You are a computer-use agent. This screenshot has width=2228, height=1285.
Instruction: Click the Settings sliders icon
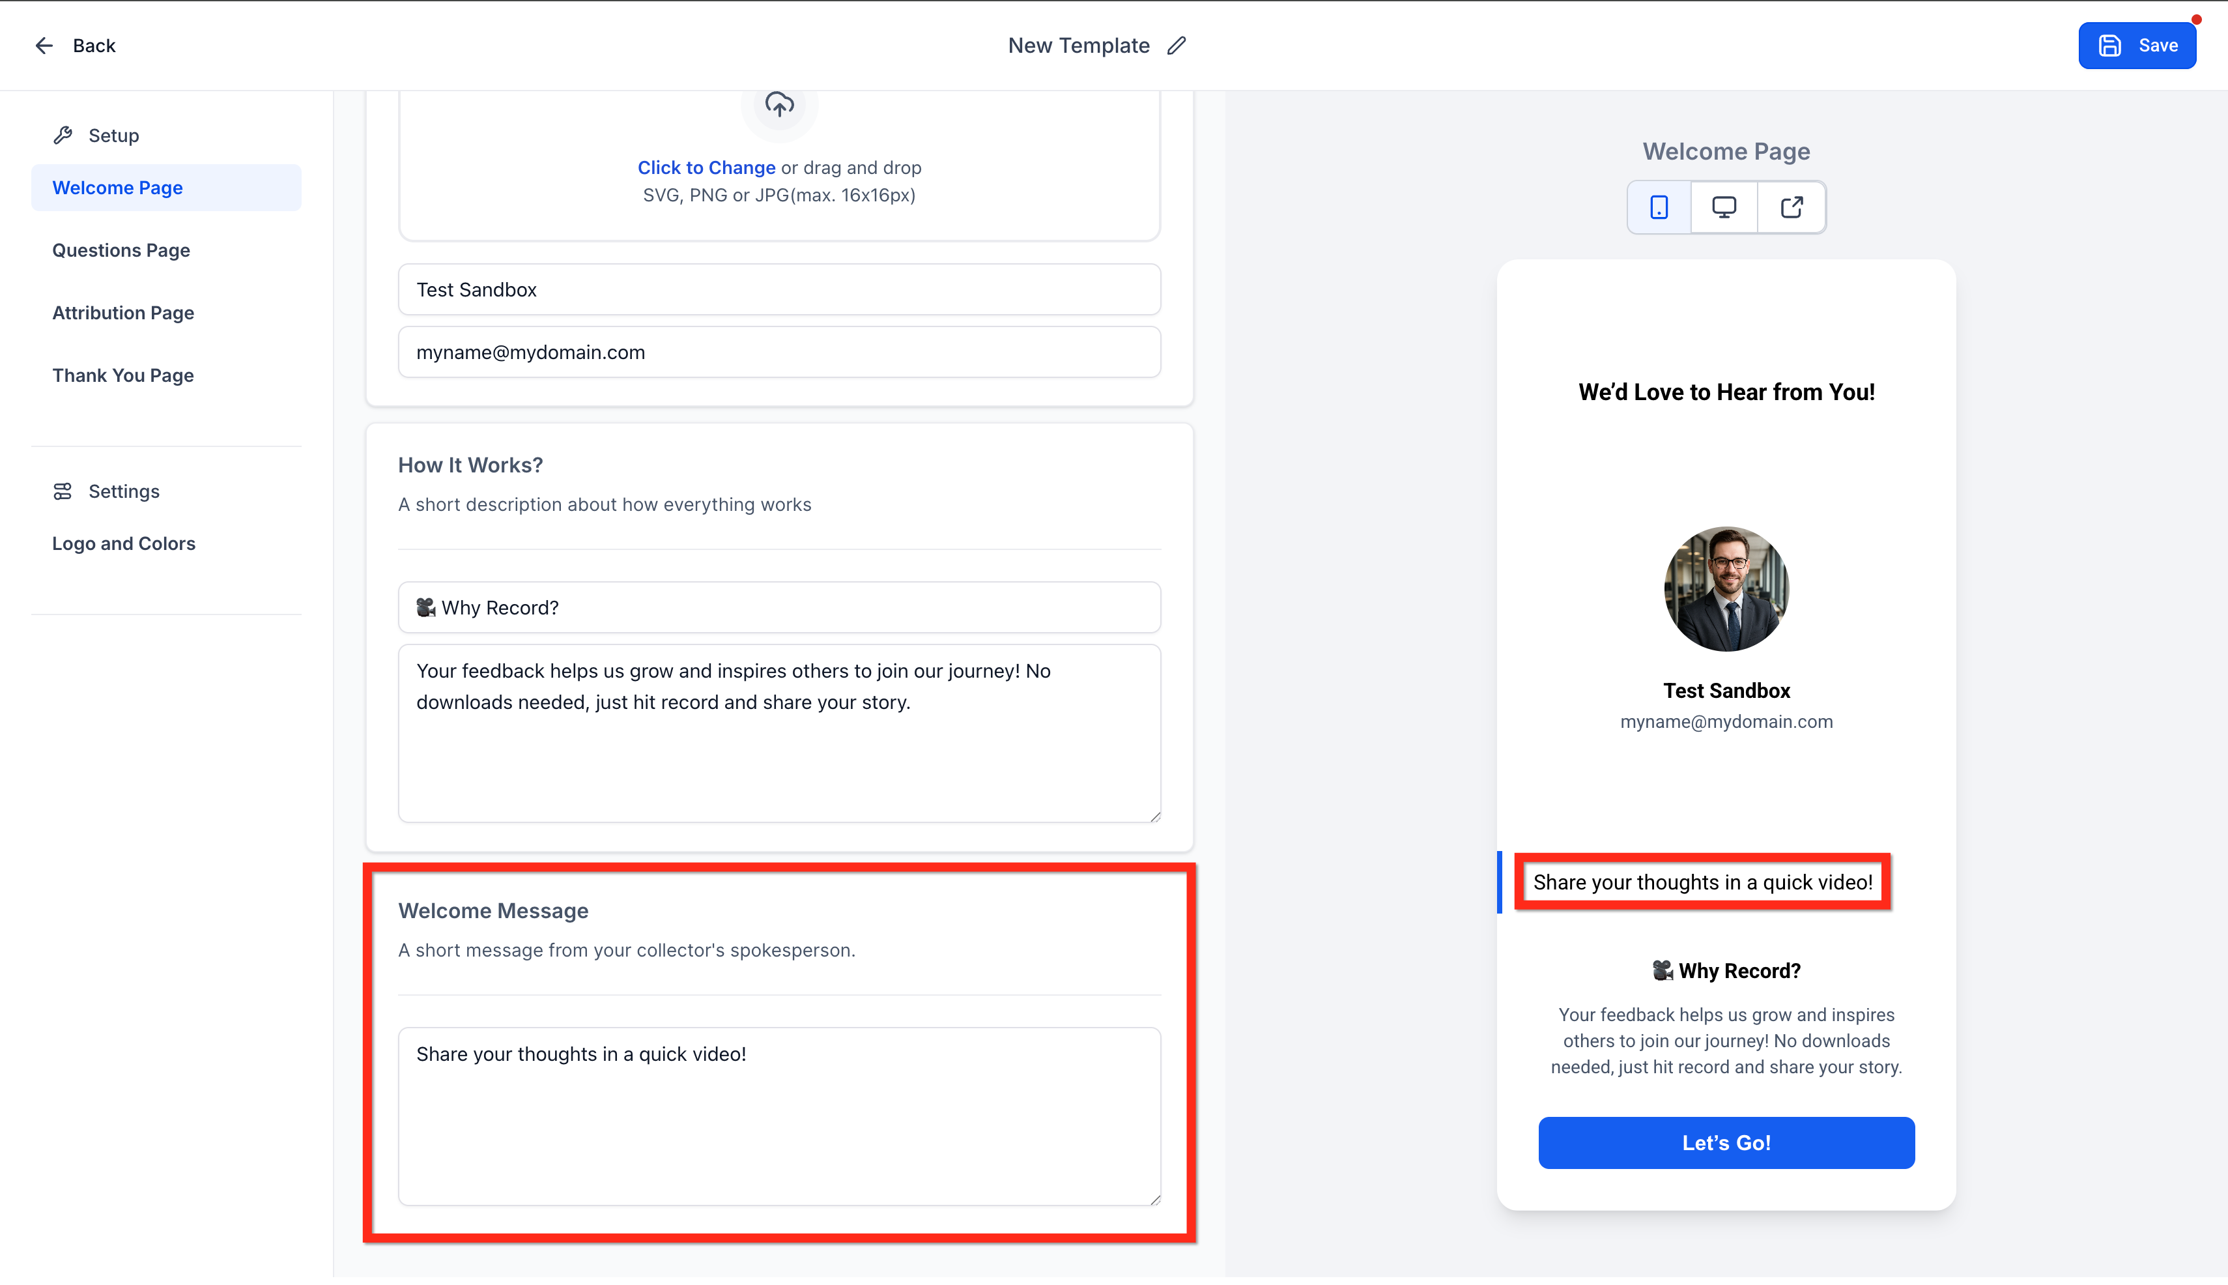pyautogui.click(x=63, y=491)
